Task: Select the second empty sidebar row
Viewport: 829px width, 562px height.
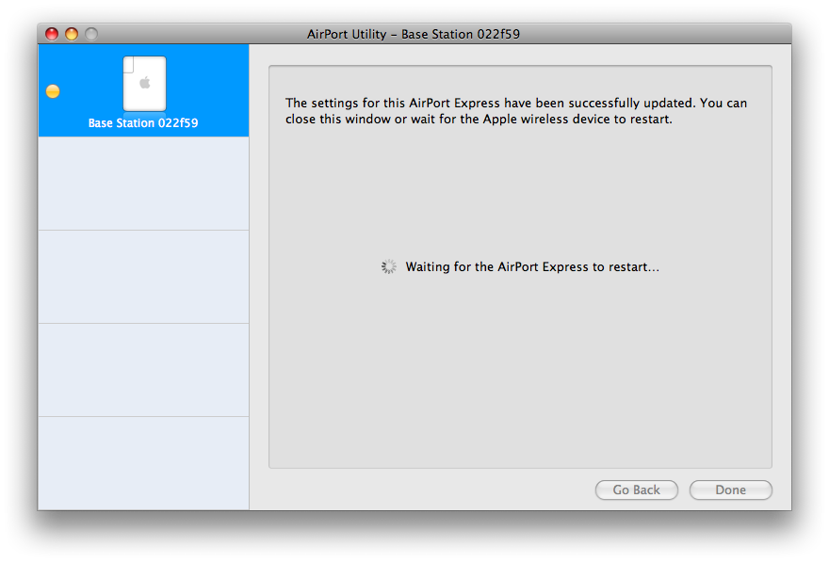Action: (143, 277)
